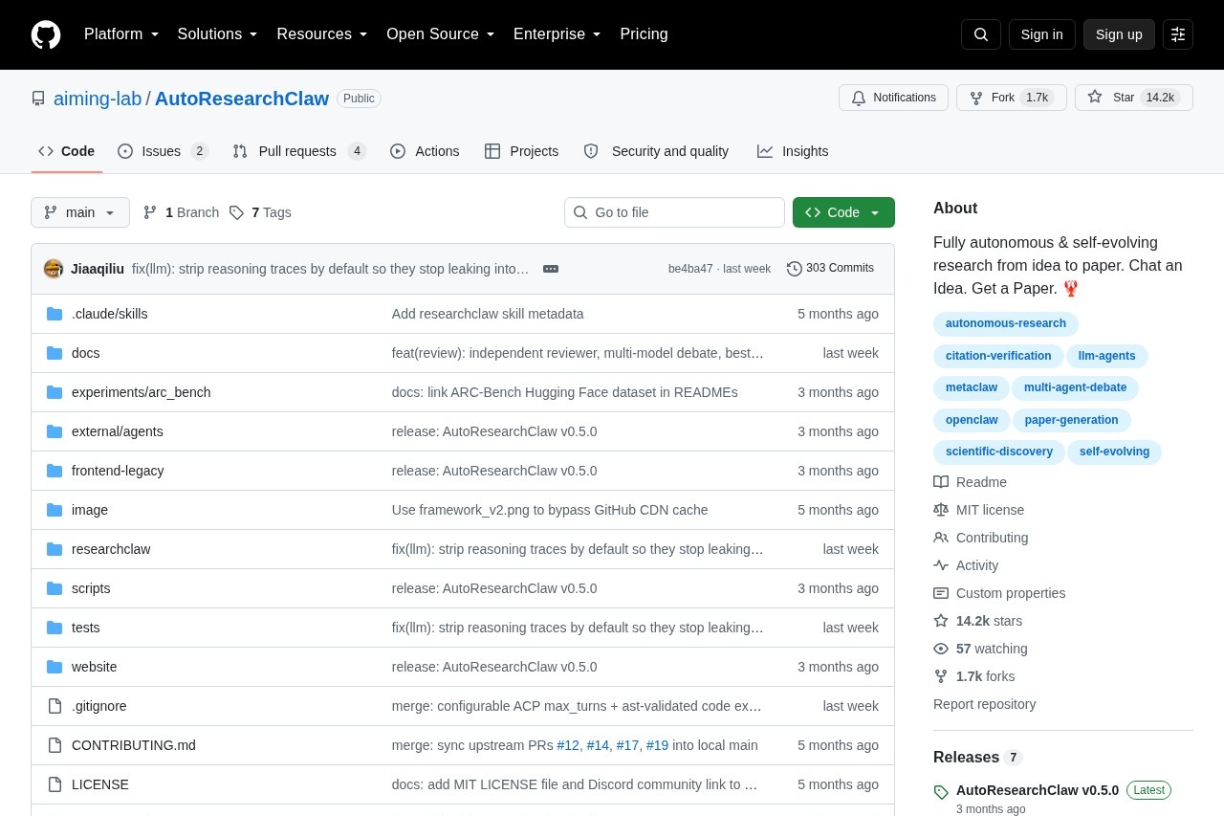1224x816 pixels.
Task: Open the Projects tab
Action: (x=521, y=151)
